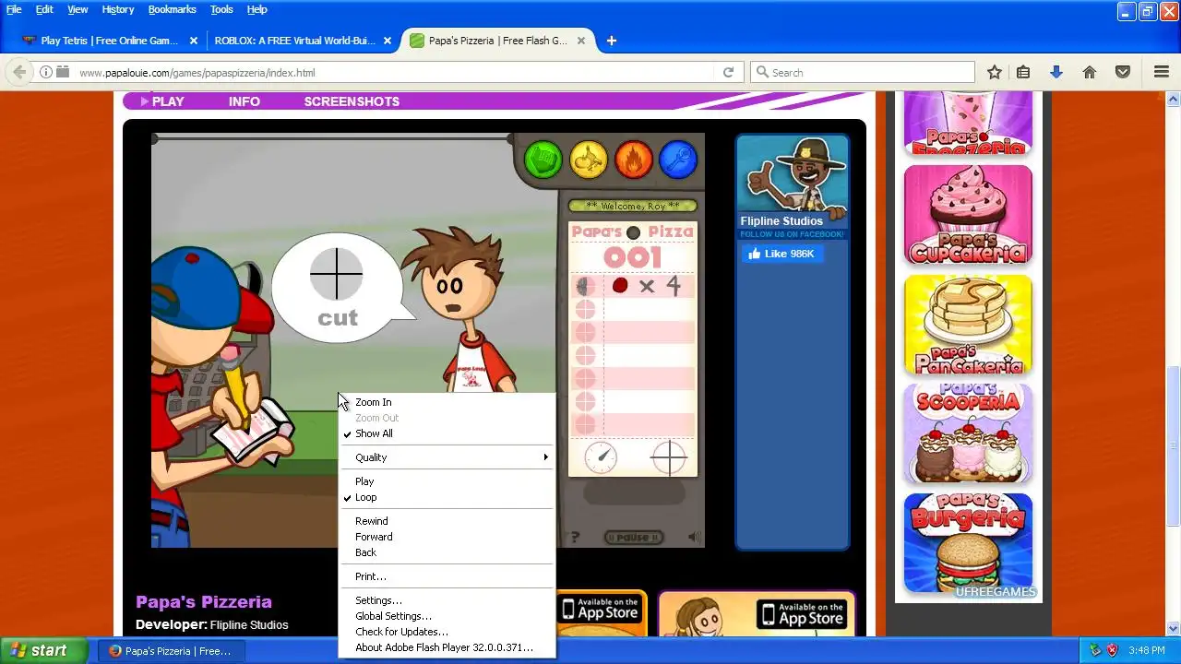Screen dimensions: 1181x664
Task: Choose Print... from the context menu
Action: coord(447,576)
